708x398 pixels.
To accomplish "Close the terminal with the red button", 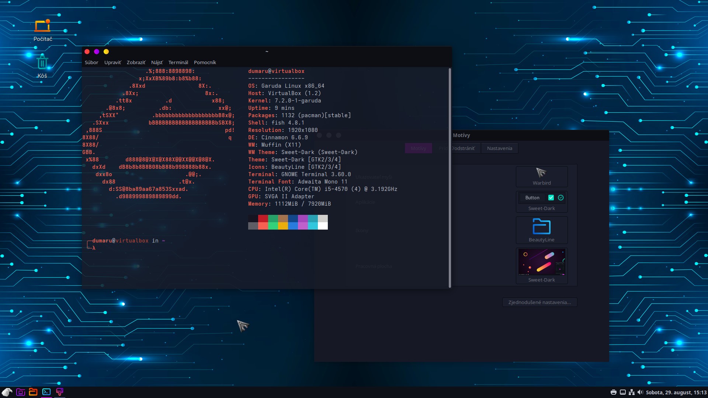I will pos(87,52).
